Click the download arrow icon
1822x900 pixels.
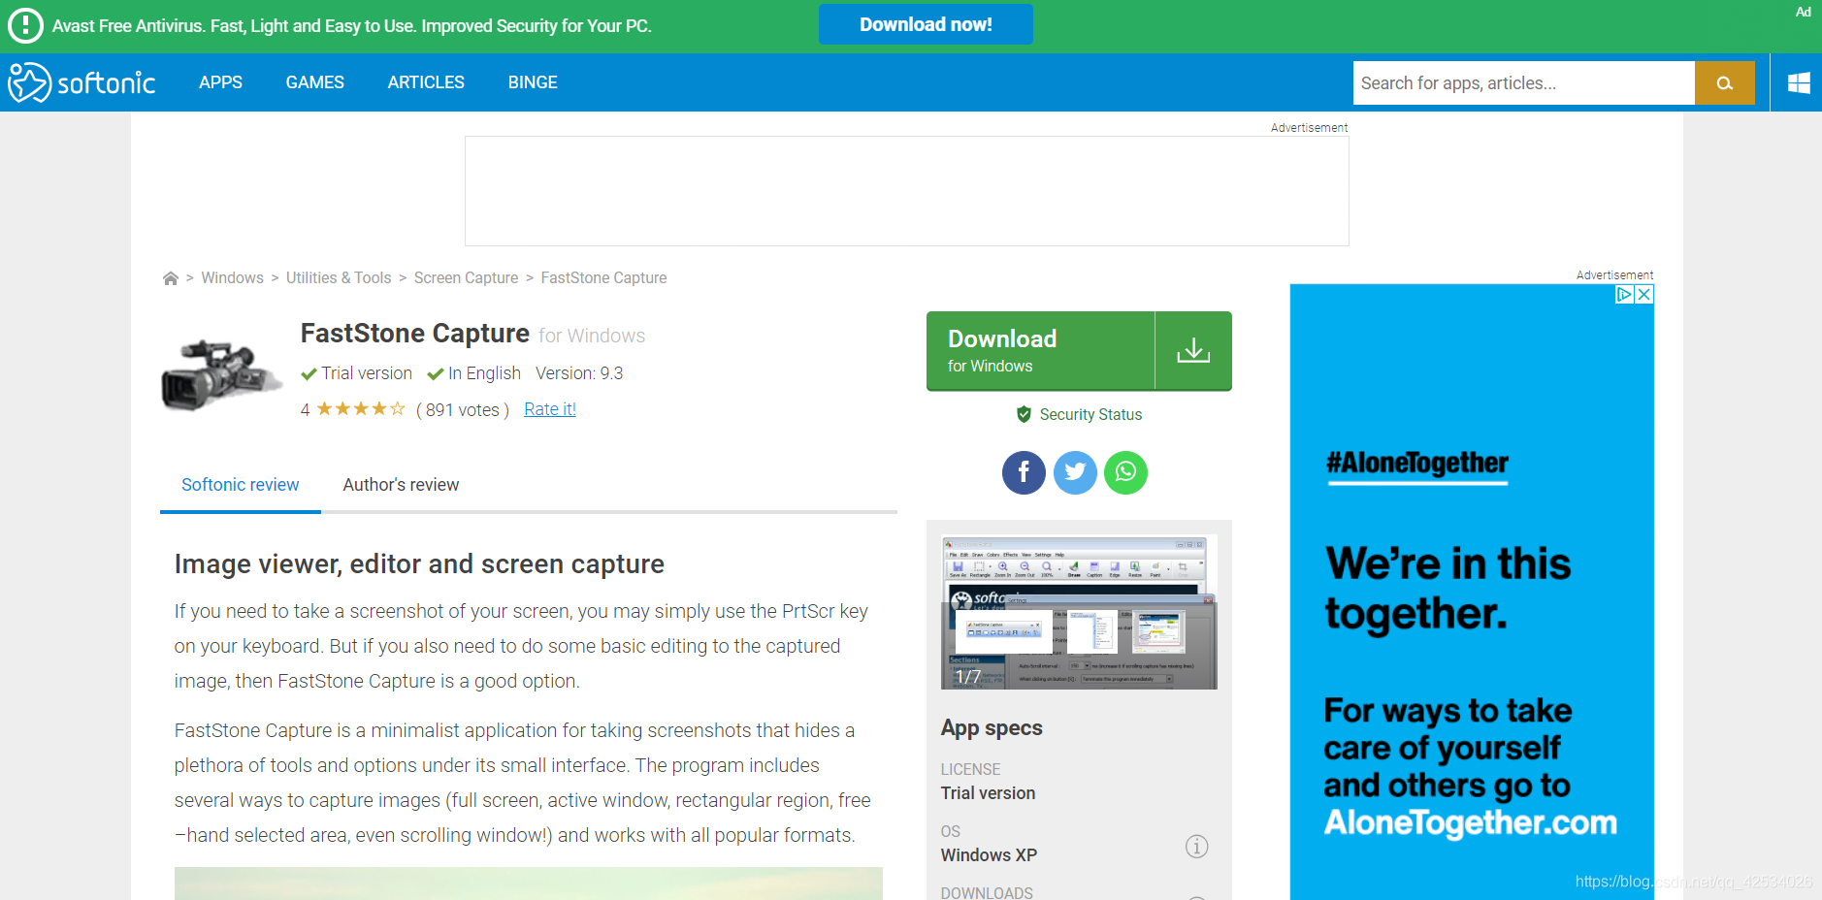(x=1193, y=350)
